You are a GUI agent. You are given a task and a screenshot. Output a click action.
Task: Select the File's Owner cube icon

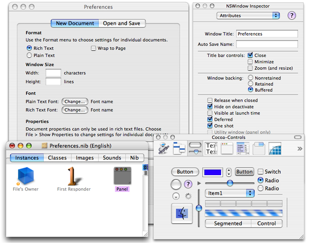click(x=26, y=176)
